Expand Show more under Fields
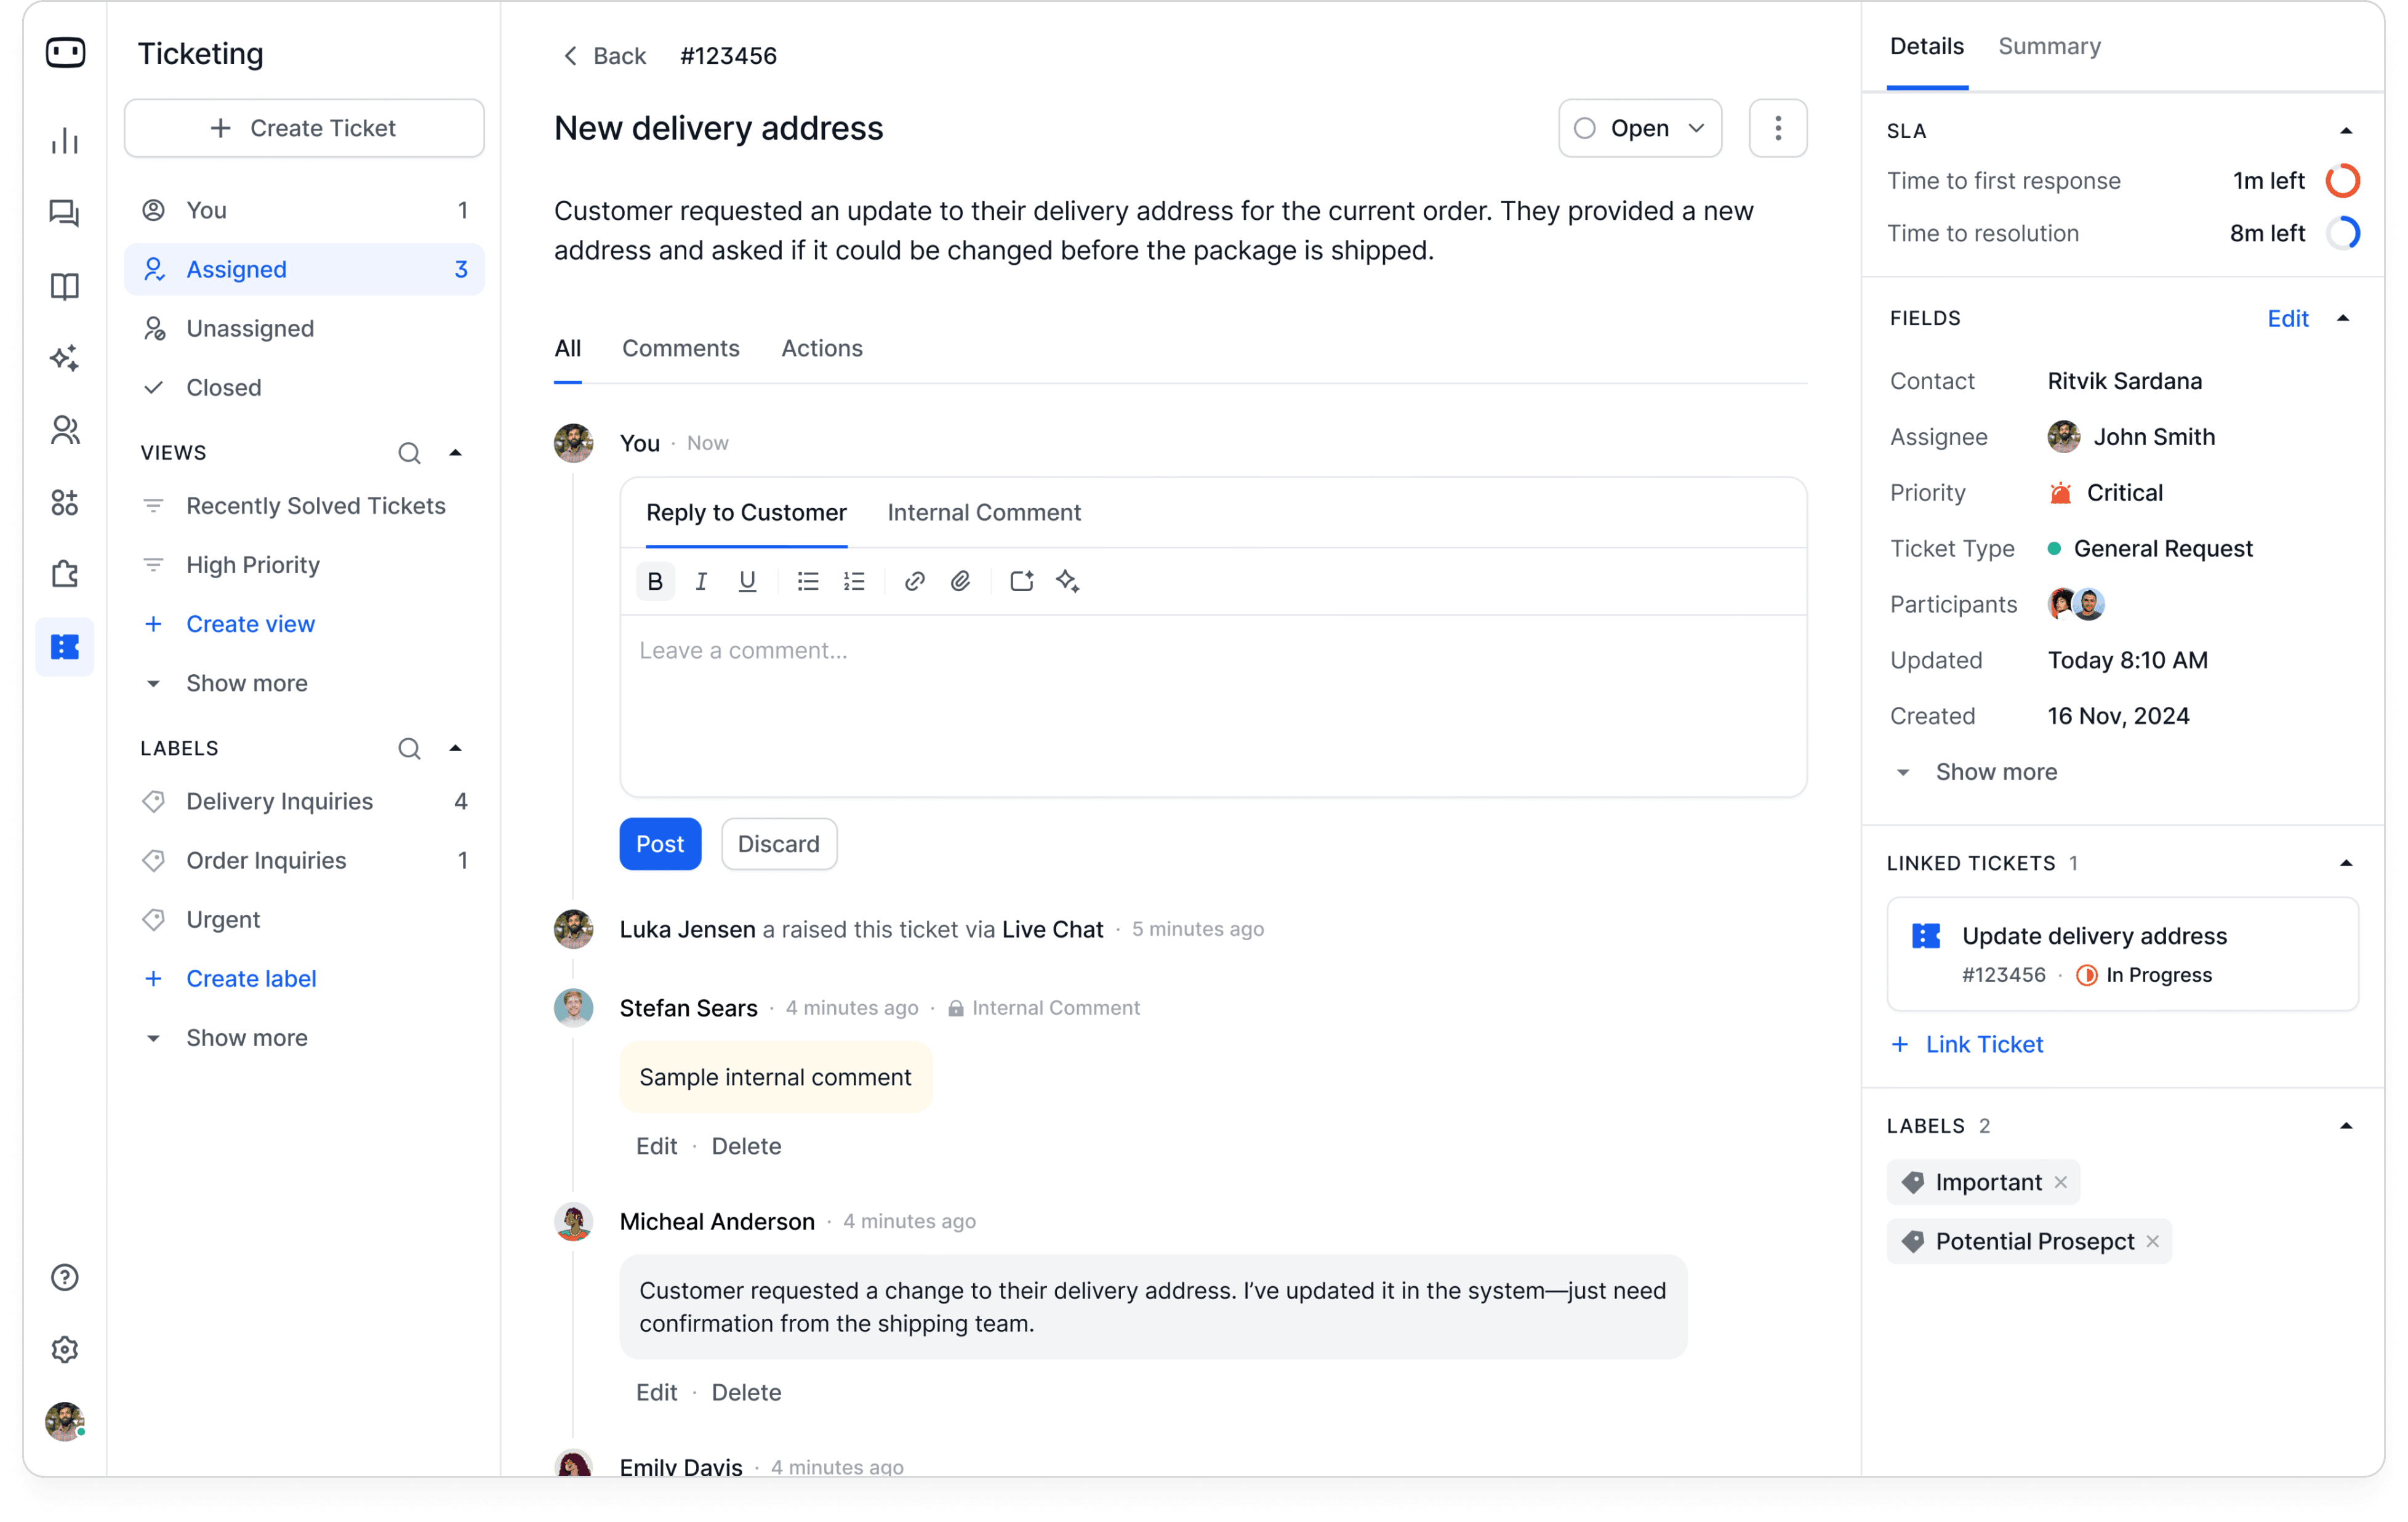The height and width of the screenshot is (1522, 2408). tap(1995, 772)
